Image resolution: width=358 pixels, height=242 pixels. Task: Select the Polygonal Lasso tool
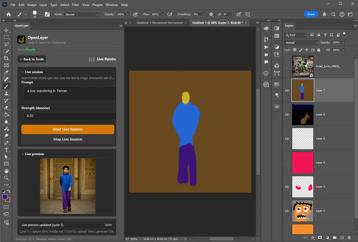click(x=6, y=44)
